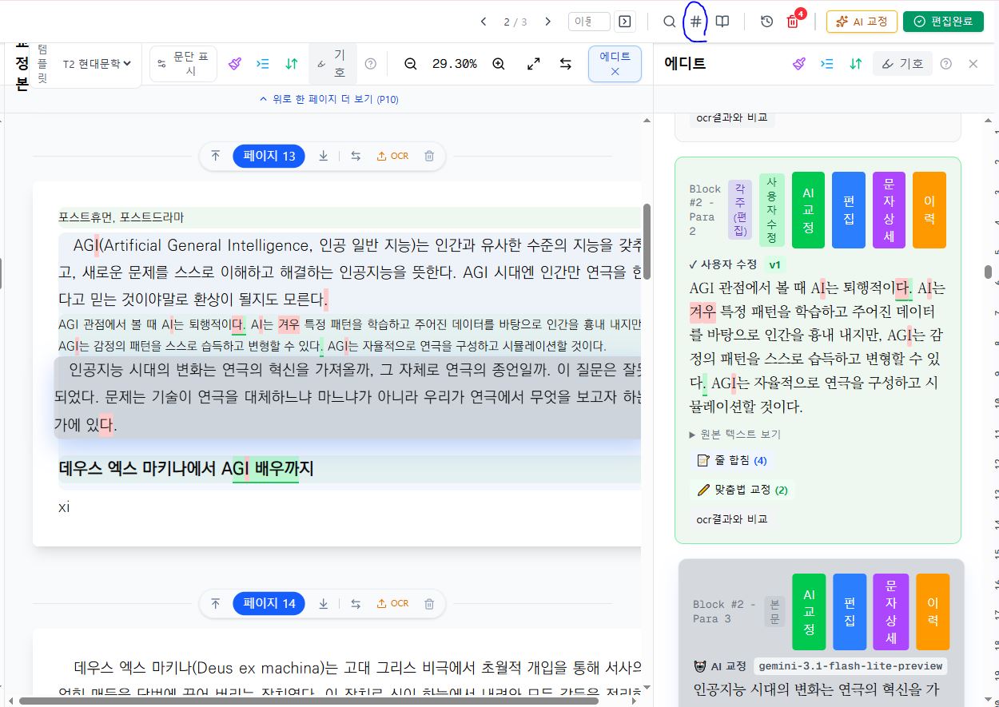Click the fullscreen expand arrows icon

click(534, 64)
